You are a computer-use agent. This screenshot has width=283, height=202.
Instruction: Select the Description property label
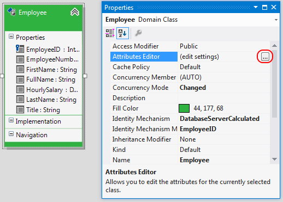tap(129, 98)
